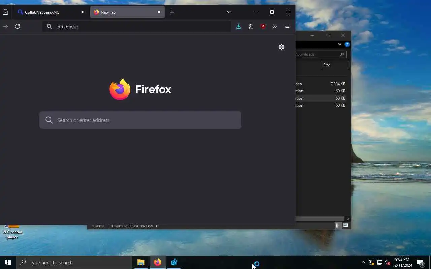Image resolution: width=431 pixels, height=269 pixels.
Task: Sort files by Size column header
Action: (335, 65)
